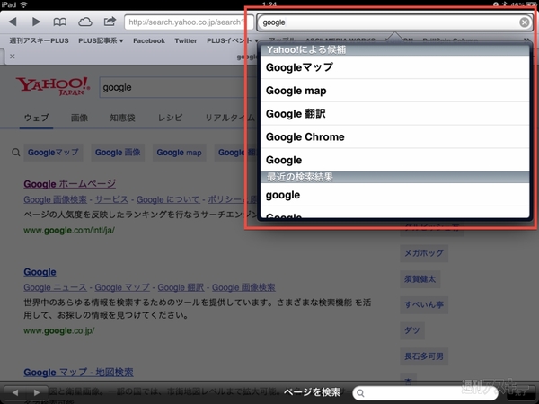
Task: Click the related-search magnifier icon
Action: pyautogui.click(x=15, y=153)
